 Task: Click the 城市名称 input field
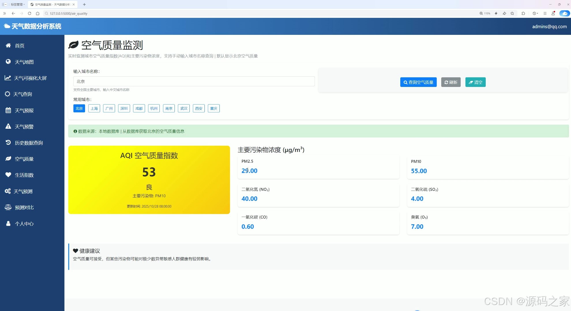[x=194, y=81]
